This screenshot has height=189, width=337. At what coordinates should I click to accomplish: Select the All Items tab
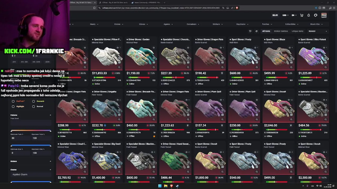(266, 31)
